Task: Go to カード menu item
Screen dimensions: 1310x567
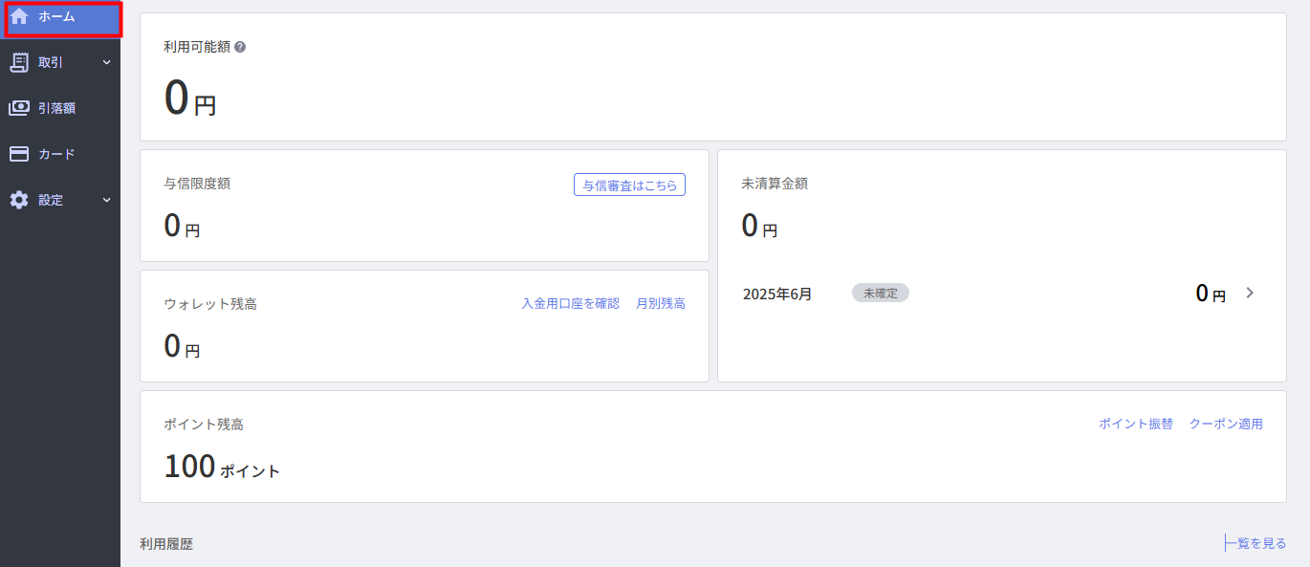Action: 60,154
